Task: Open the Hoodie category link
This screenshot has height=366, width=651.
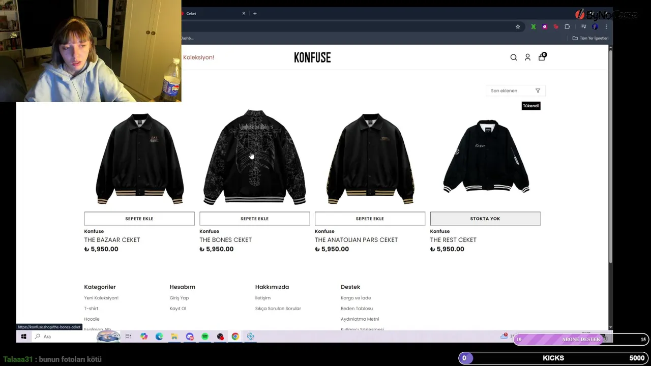Action: point(92,319)
